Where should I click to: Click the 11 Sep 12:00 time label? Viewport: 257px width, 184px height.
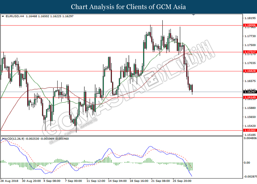point(96,181)
